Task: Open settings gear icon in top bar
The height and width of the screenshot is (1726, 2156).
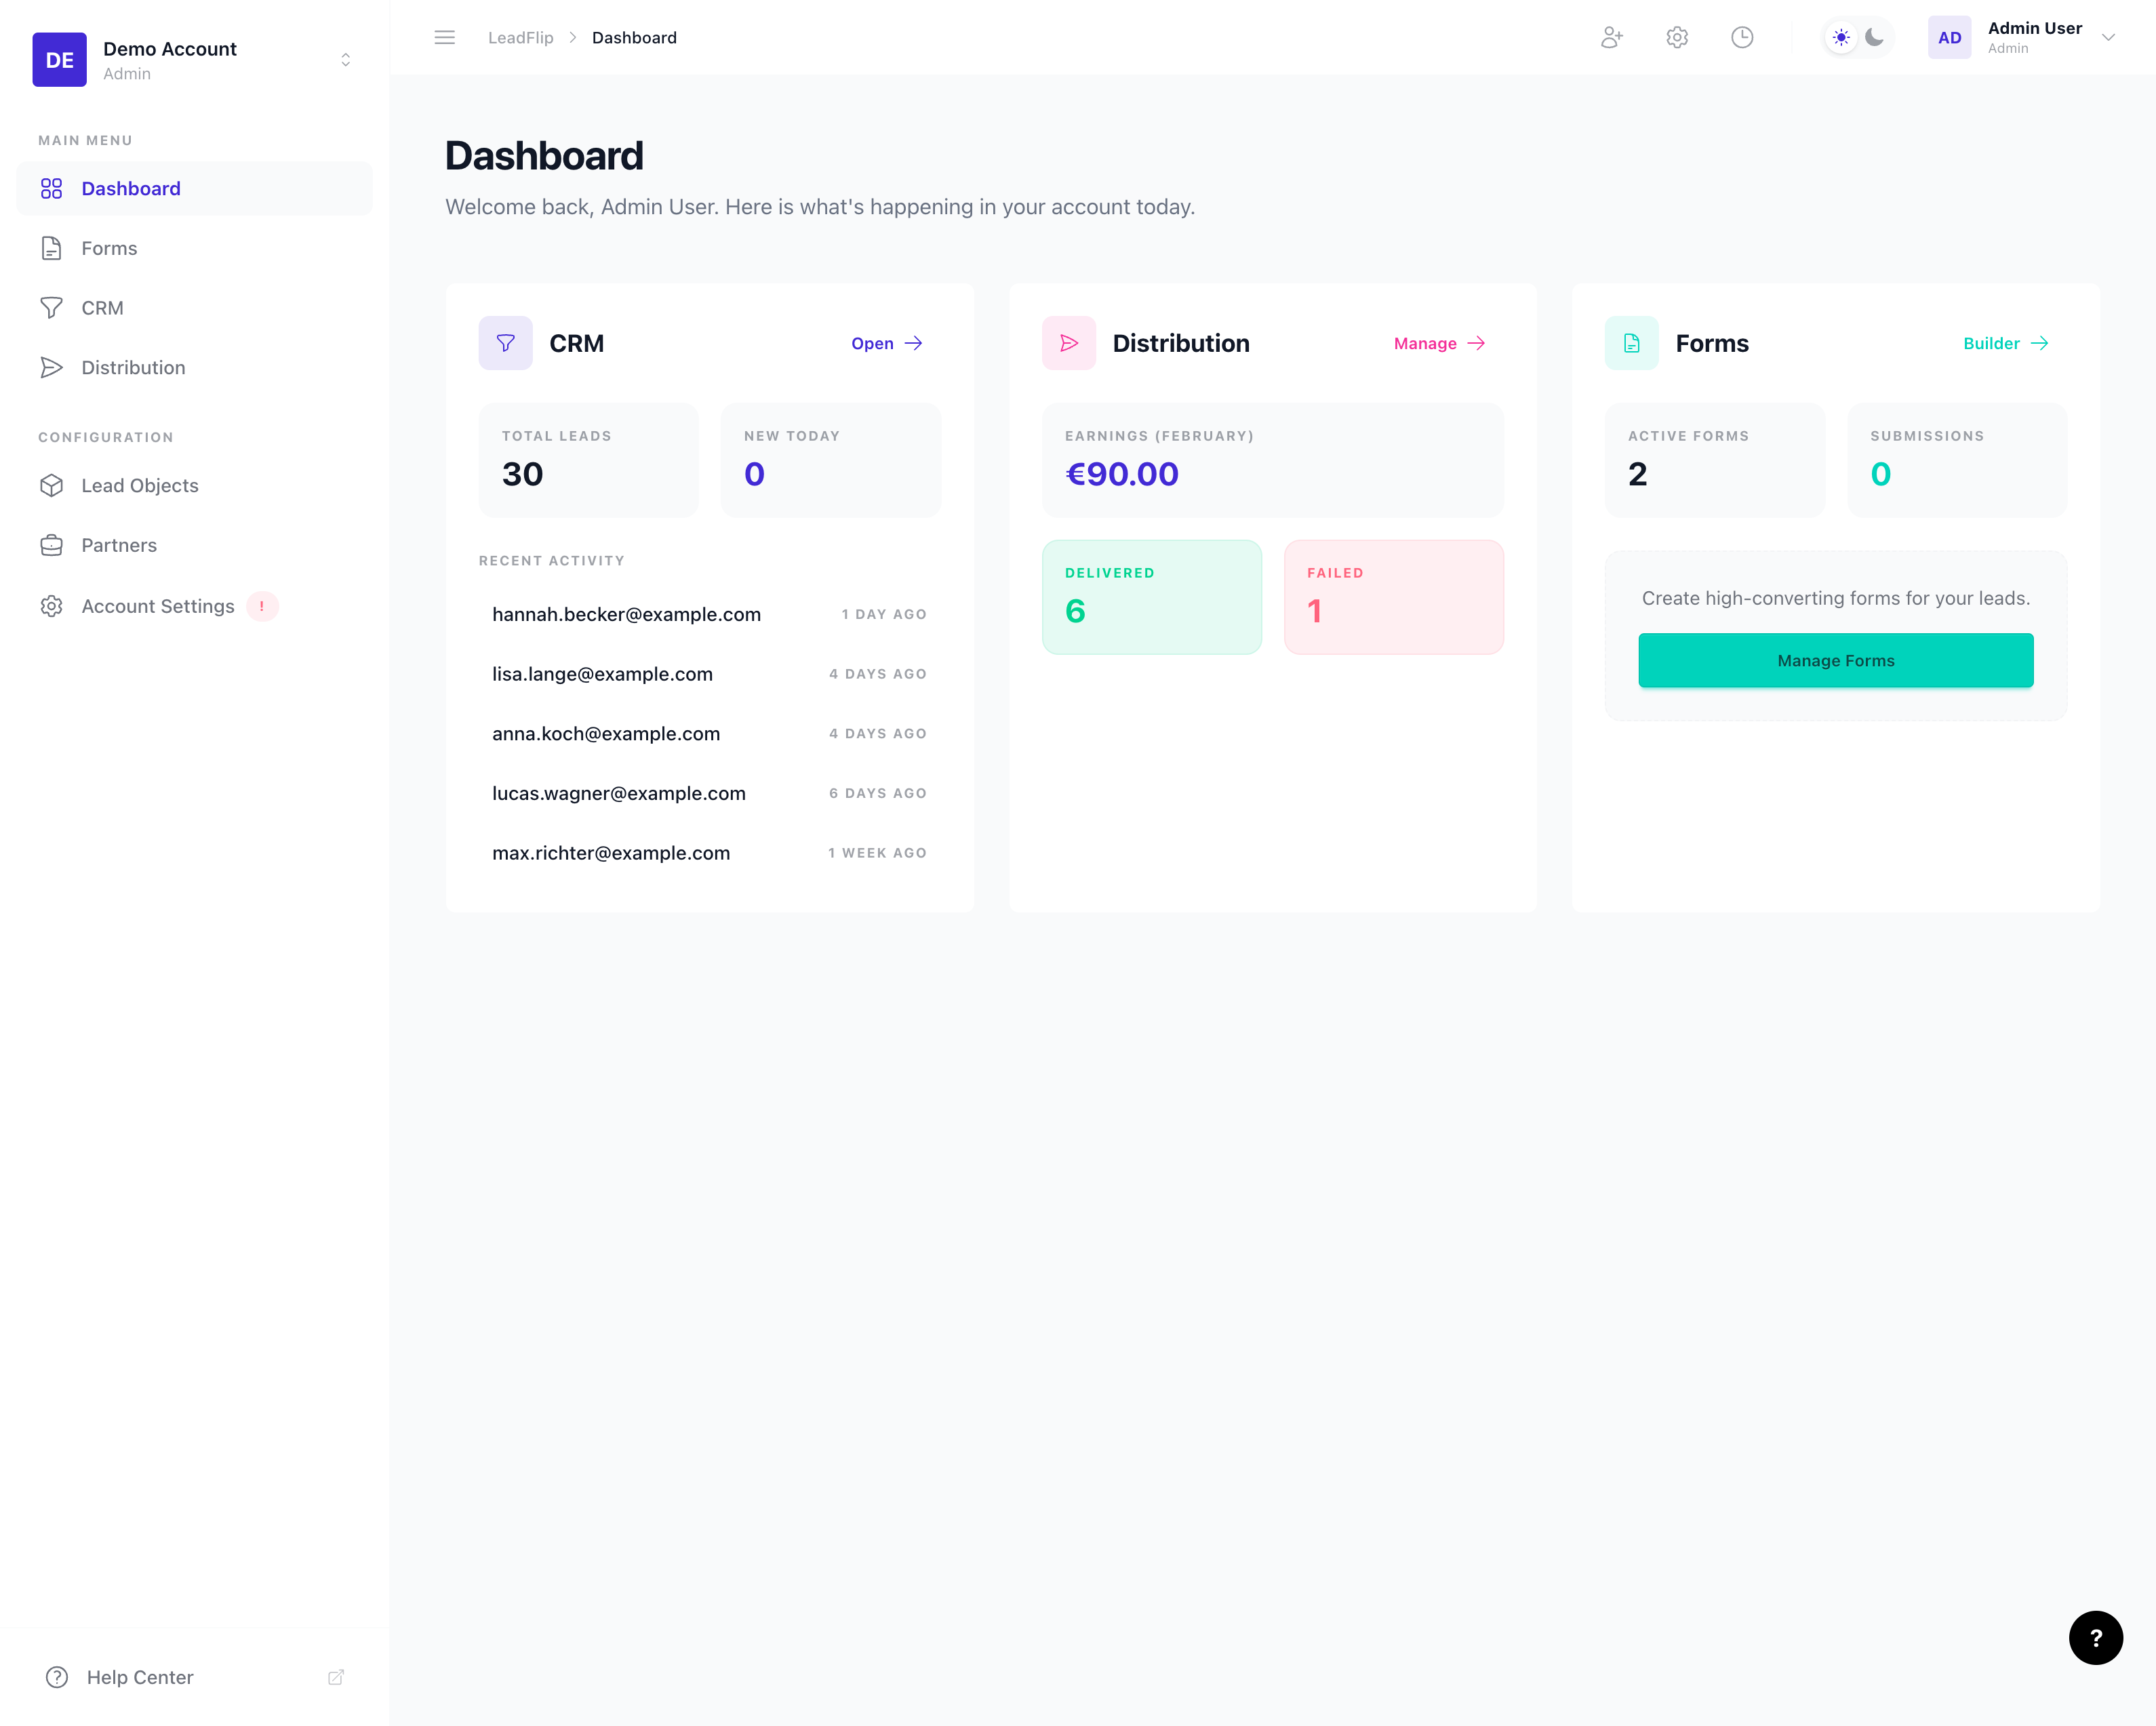Action: [x=1677, y=38]
